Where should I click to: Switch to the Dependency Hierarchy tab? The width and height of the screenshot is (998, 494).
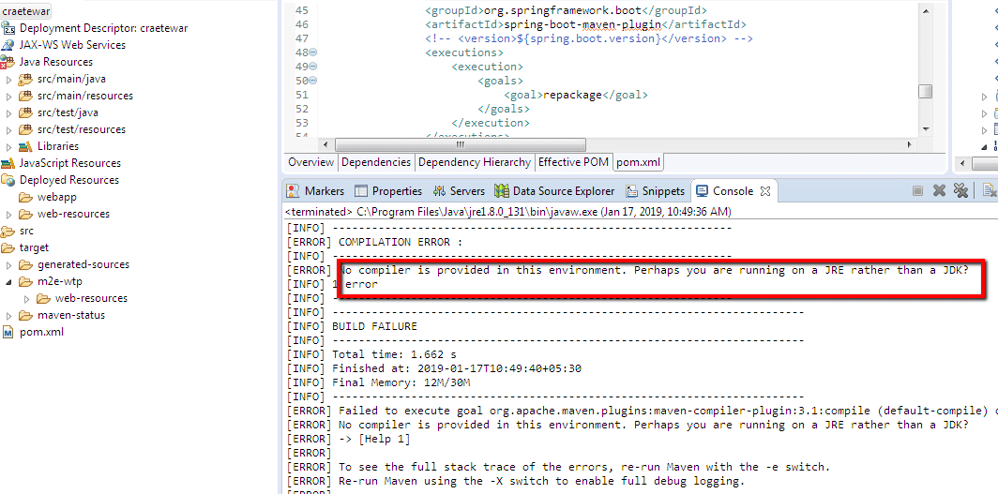tap(475, 162)
